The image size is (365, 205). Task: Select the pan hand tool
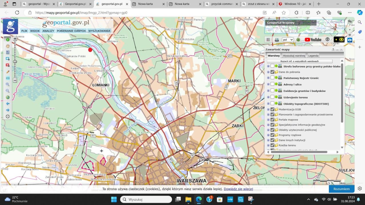point(8,46)
